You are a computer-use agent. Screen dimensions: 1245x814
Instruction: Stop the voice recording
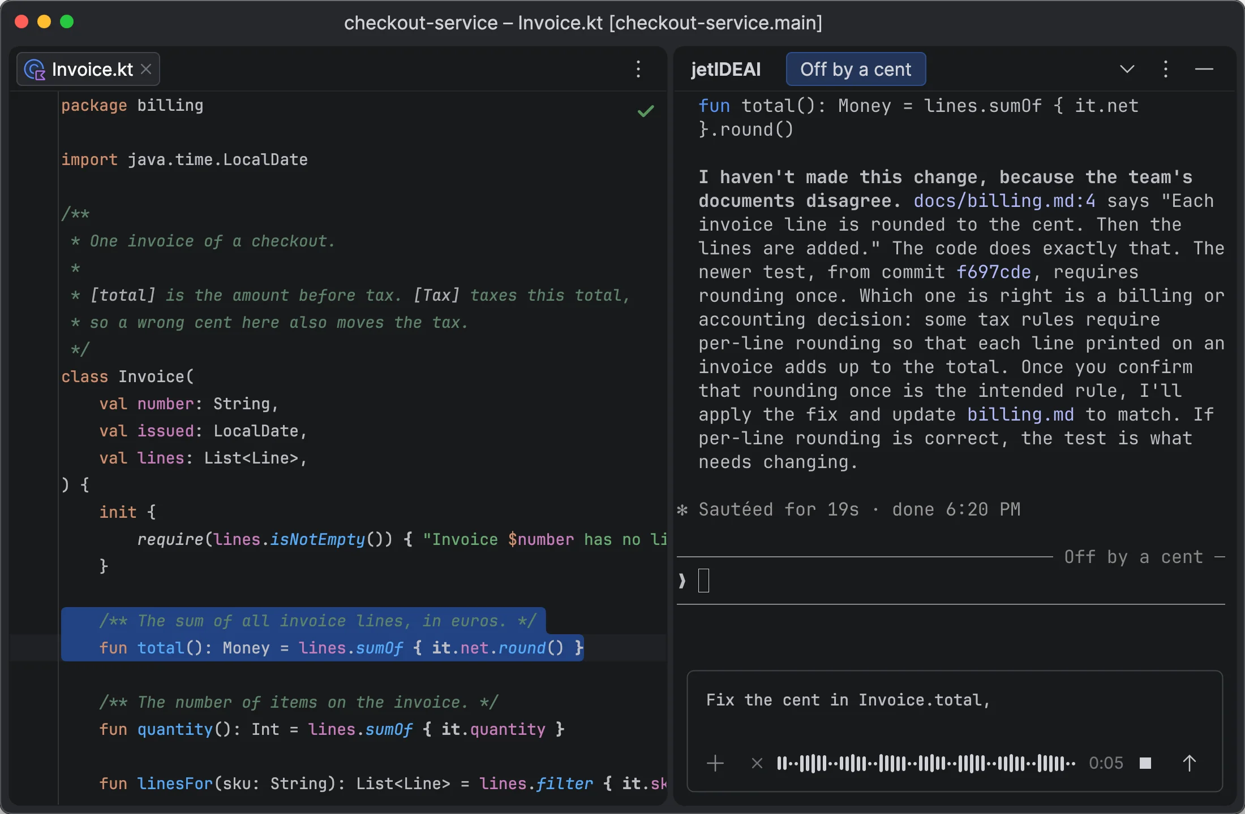coord(1145,763)
